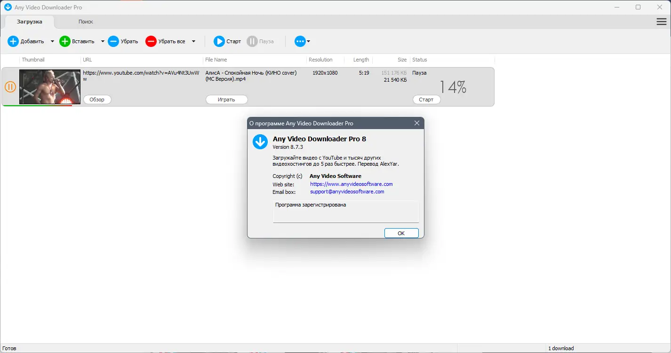Open the hamburger menu in the top-right corner
The image size is (671, 353).
pos(661,21)
